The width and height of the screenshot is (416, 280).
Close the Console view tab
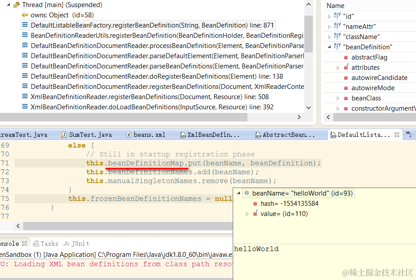pos(24,243)
